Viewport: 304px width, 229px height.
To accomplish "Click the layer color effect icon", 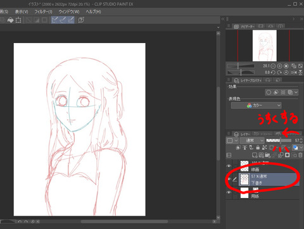I will click(290, 92).
